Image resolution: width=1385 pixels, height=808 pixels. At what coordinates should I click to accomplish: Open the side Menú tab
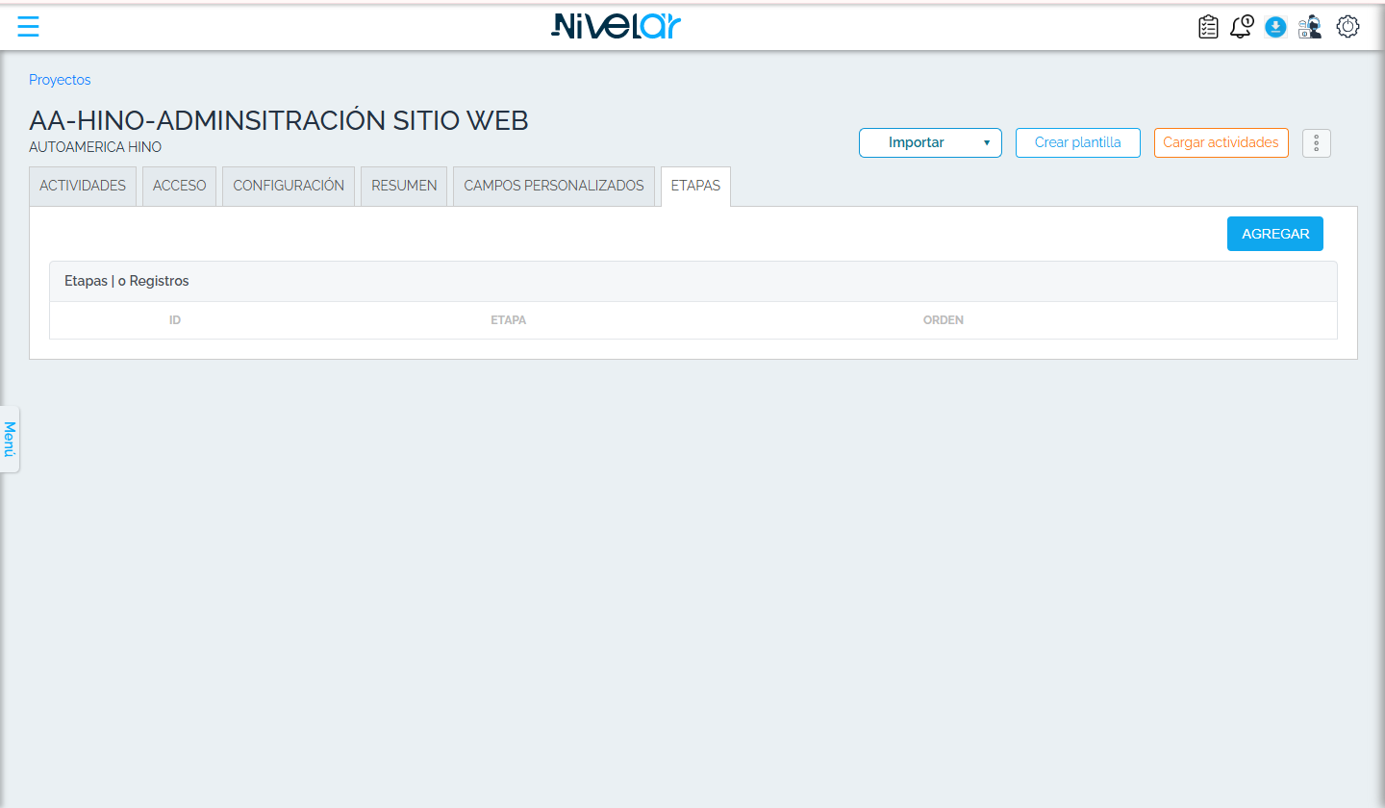(10, 439)
